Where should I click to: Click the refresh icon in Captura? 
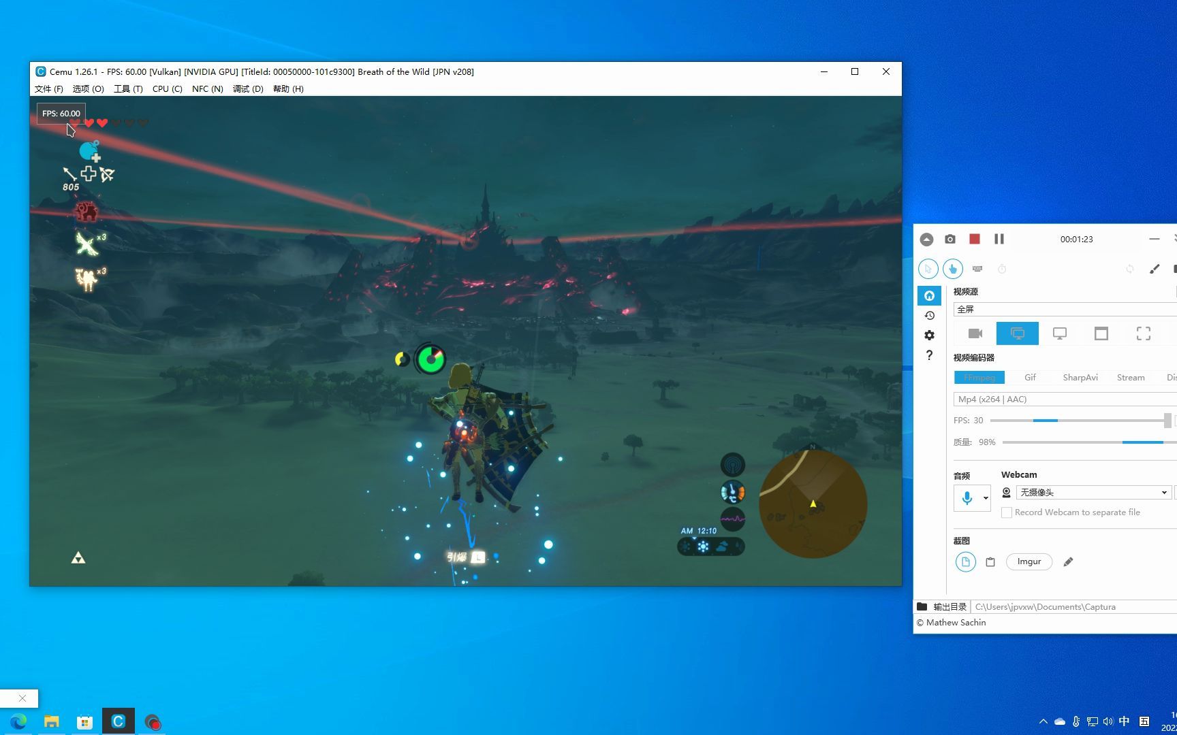tap(1130, 269)
